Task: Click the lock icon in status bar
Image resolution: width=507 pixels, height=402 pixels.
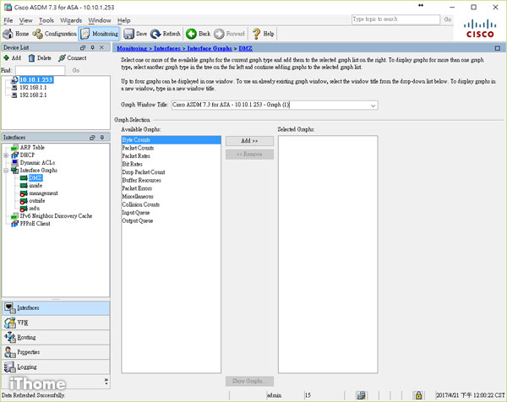Action: (418, 395)
